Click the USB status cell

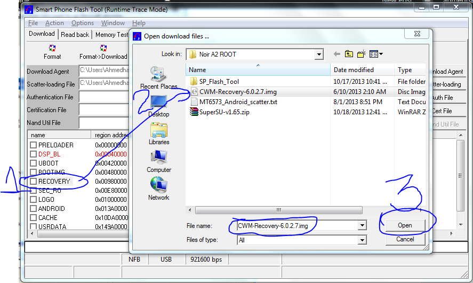166,260
